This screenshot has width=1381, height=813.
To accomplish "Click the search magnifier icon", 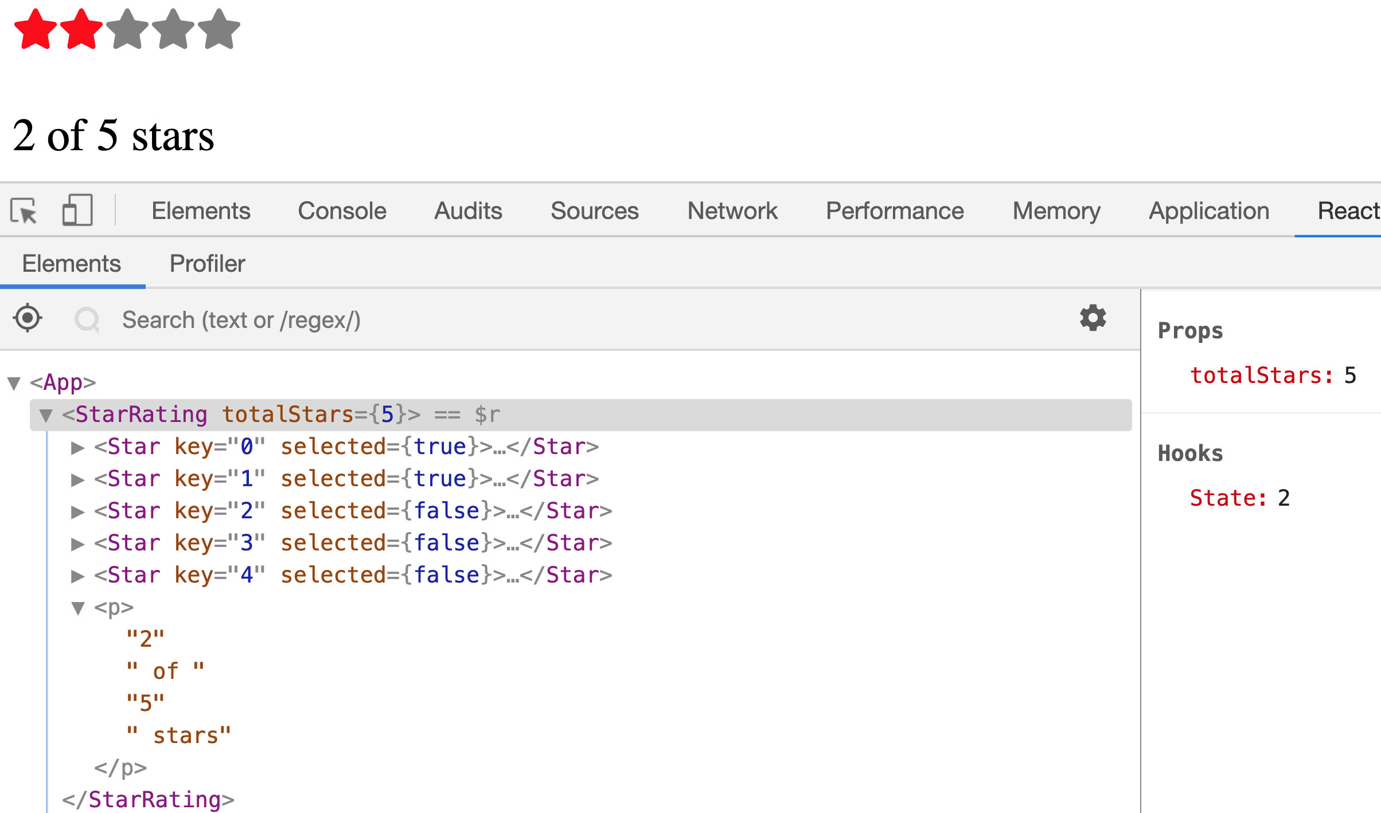I will coord(87,319).
